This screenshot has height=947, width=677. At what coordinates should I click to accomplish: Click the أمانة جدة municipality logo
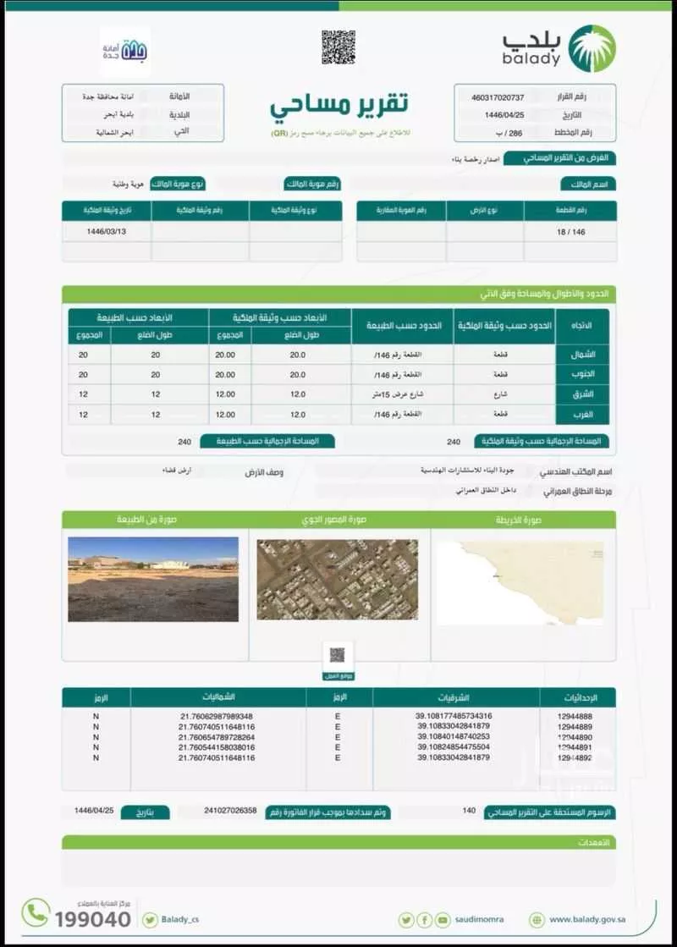pyautogui.click(x=125, y=48)
